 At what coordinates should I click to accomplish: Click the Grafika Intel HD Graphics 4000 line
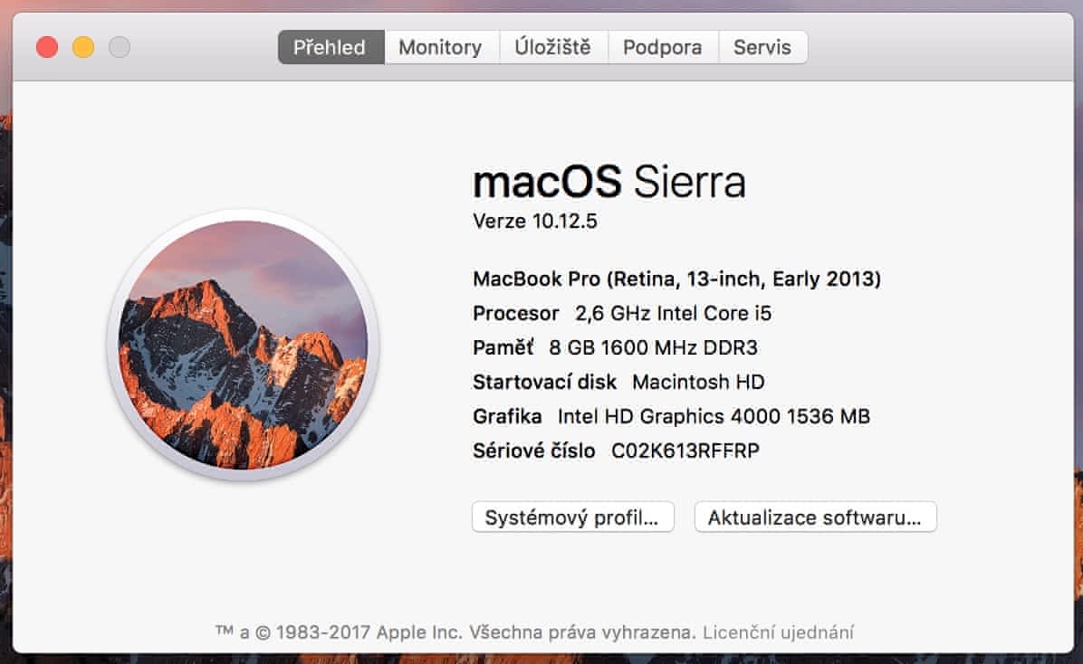click(x=671, y=416)
